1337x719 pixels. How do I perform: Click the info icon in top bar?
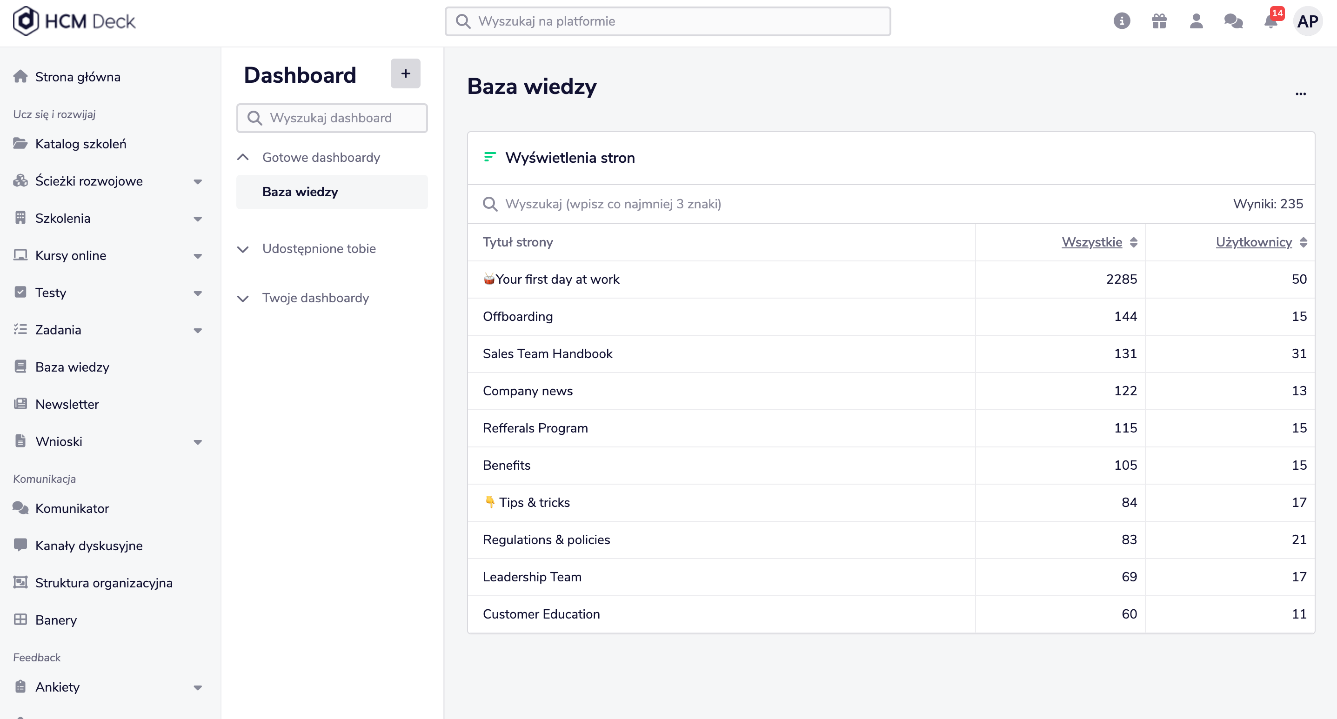pos(1122,21)
